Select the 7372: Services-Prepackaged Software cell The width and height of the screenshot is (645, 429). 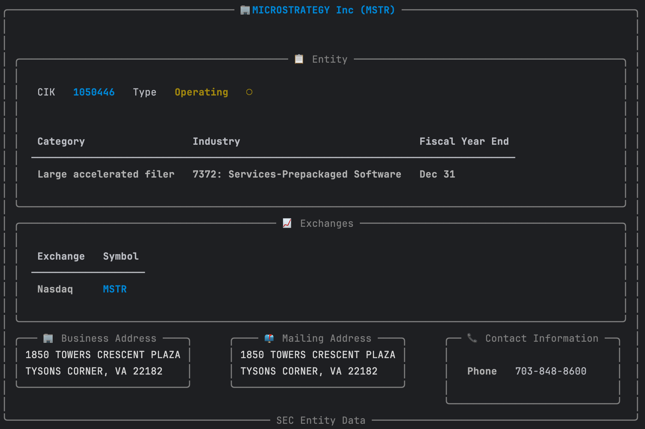(297, 174)
